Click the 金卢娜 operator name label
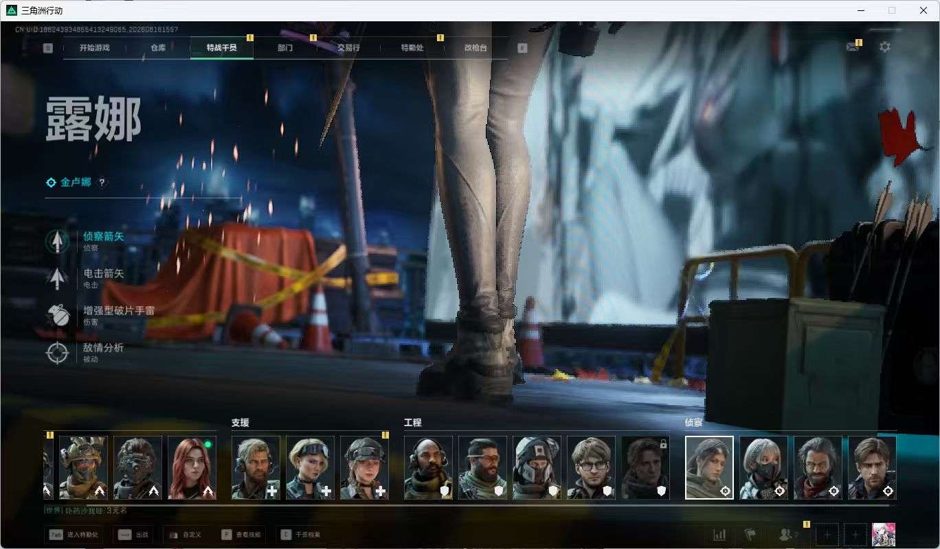940x549 pixels. [76, 183]
